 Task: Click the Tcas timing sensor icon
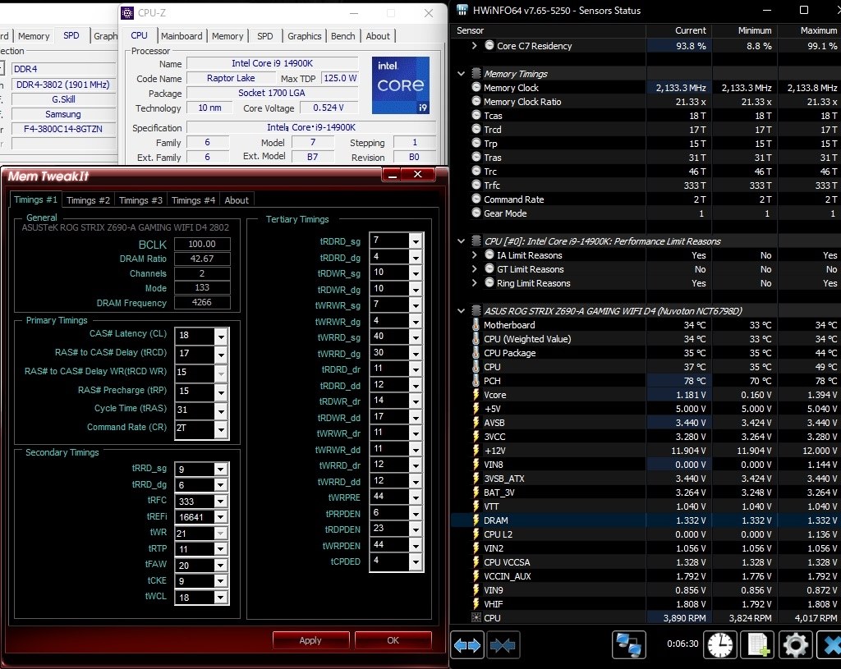click(476, 115)
